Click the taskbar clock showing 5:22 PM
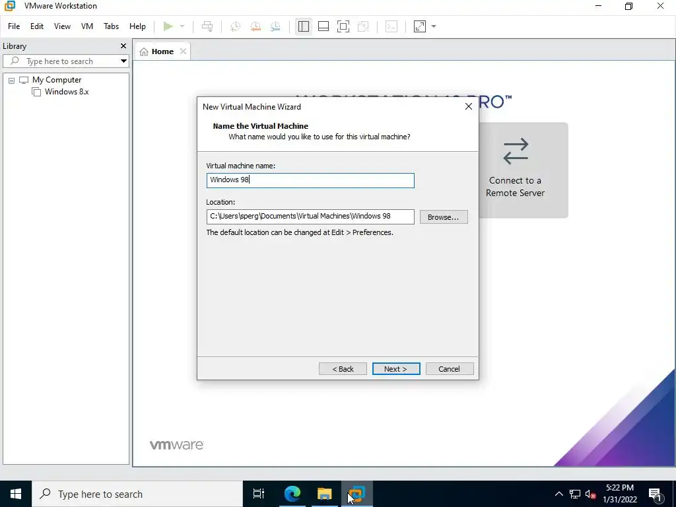 point(619,494)
